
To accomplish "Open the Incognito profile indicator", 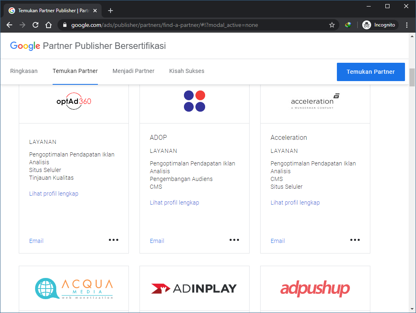I will [380, 25].
